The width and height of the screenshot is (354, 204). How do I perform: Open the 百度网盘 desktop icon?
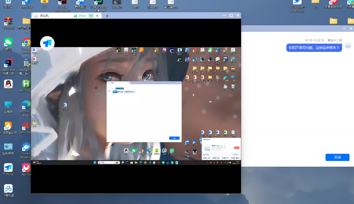(x=8, y=190)
